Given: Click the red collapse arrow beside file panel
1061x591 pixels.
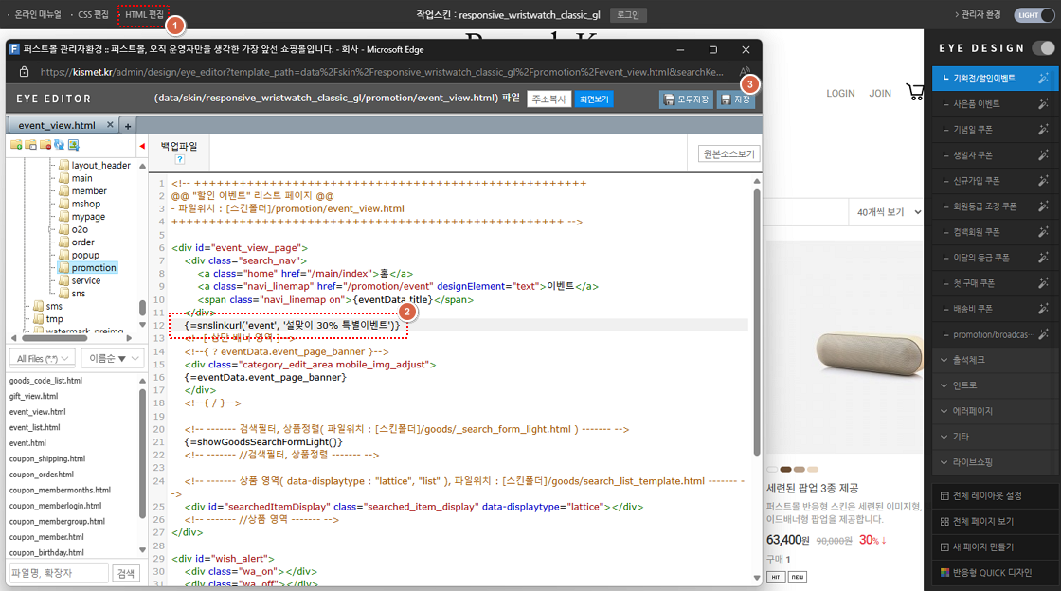Looking at the screenshot, I should [142, 146].
